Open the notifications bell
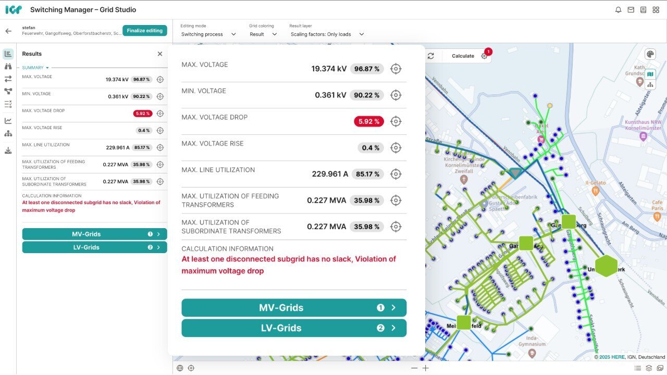This screenshot has height=375, width=667. tap(618, 10)
